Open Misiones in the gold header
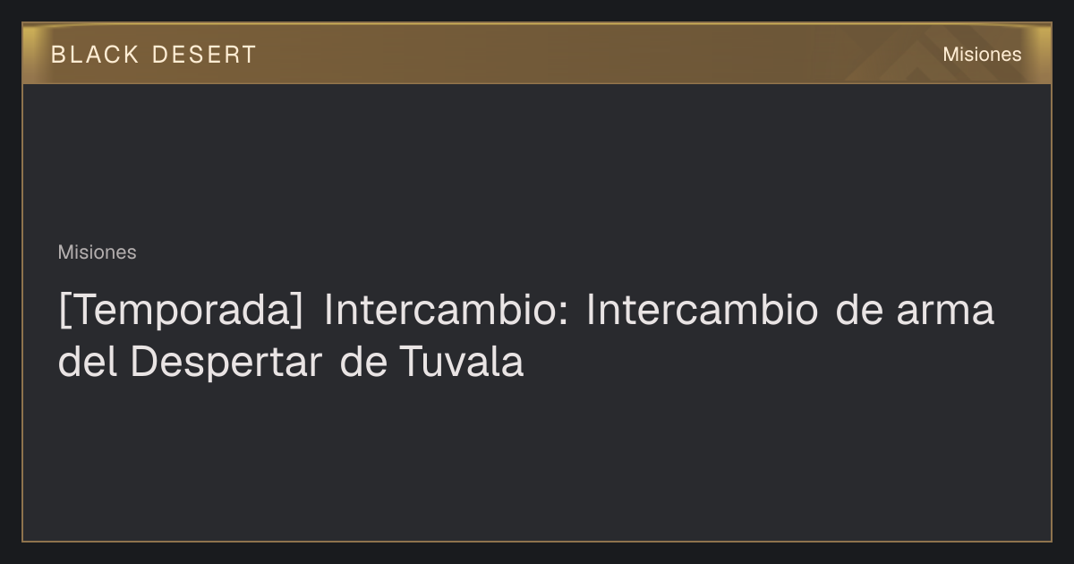1074x564 pixels. tap(982, 55)
